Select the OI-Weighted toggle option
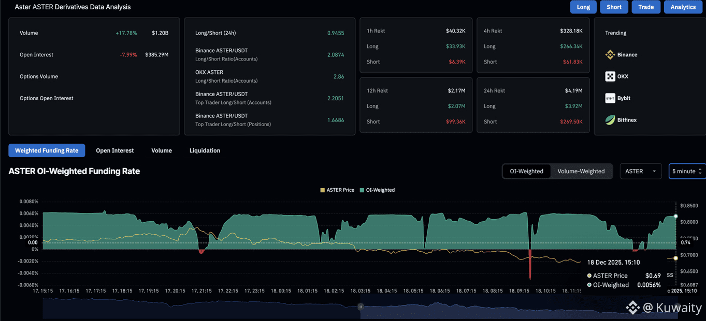706x321 pixels. tap(526, 171)
